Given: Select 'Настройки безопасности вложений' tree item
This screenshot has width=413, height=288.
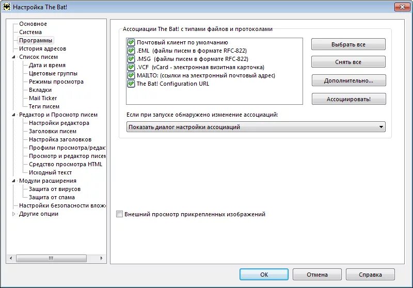Looking at the screenshot, I should [x=62, y=205].
